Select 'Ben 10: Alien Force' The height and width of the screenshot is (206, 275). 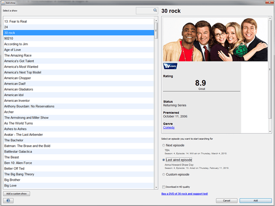click(78, 163)
